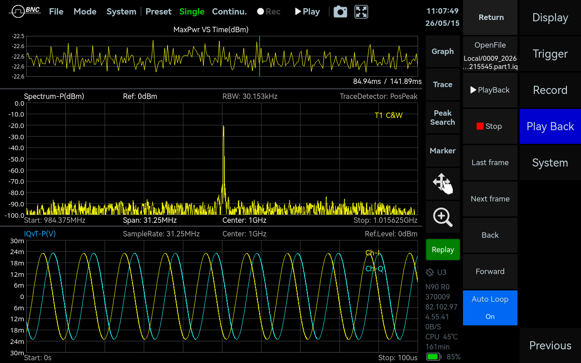Toggle Auto Loop On setting
This screenshot has height=363, width=581.
click(490, 308)
